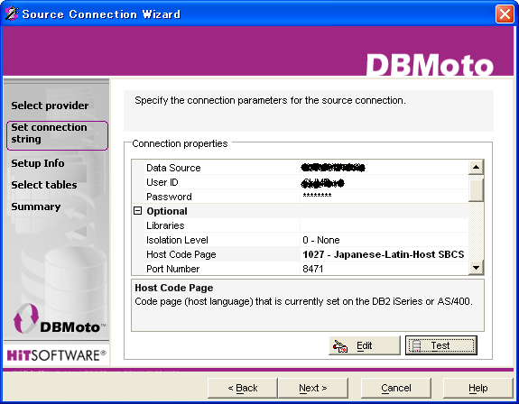Click the 'Optional' section header text

167,211
